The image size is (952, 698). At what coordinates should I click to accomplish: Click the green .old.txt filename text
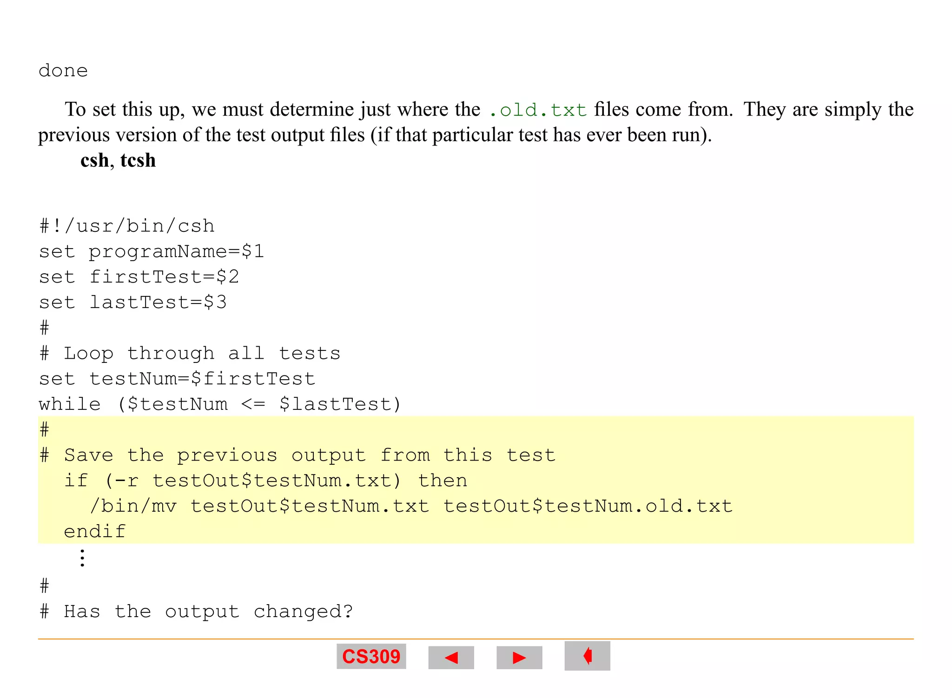(x=538, y=110)
